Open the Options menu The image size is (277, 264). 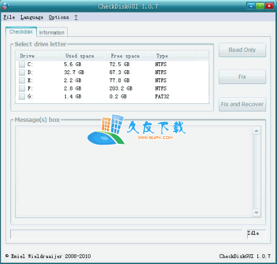pyautogui.click(x=59, y=17)
